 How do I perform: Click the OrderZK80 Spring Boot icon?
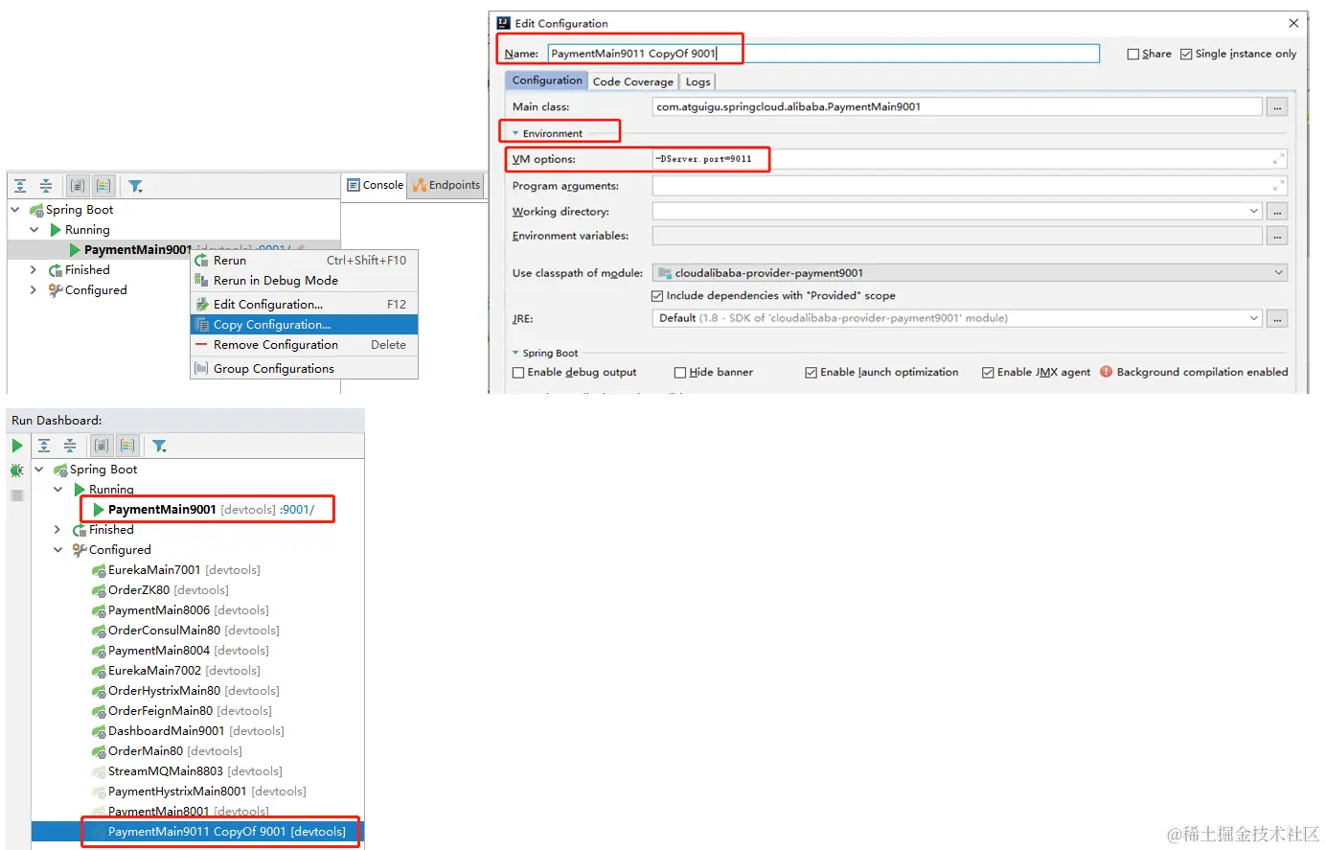pos(99,590)
